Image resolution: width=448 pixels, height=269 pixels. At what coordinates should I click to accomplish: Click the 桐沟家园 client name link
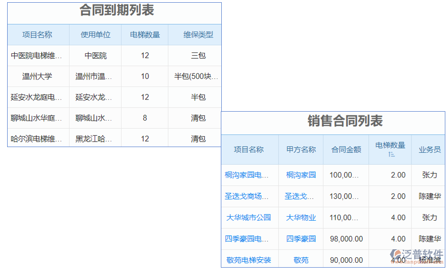301,175
